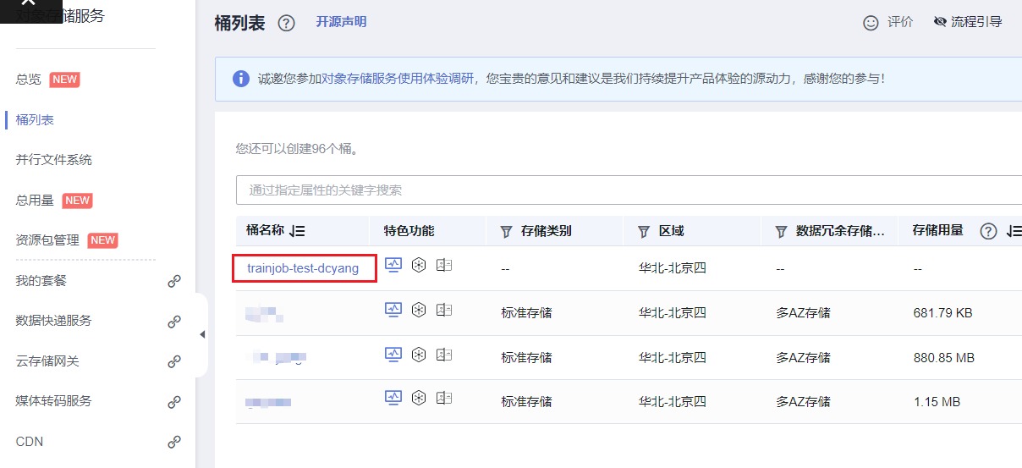Click hexagon snowflake icon in trainjob-test-dcyang row
This screenshot has height=468, width=1022.
click(418, 265)
